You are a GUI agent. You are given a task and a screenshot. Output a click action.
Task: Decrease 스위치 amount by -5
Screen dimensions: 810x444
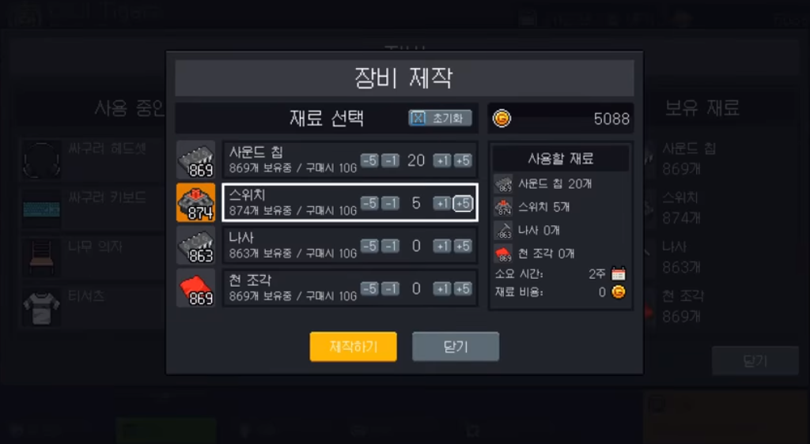[x=369, y=204]
